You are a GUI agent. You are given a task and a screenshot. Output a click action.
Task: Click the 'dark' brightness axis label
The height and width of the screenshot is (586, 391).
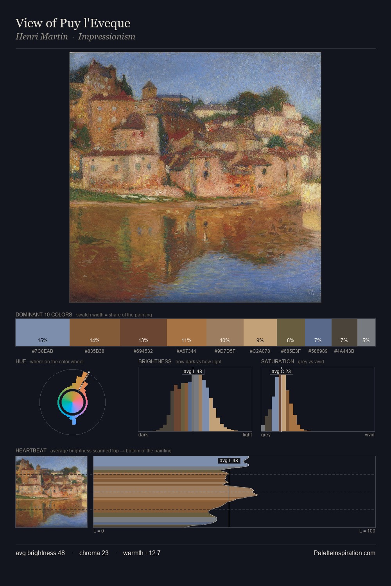[143, 435]
